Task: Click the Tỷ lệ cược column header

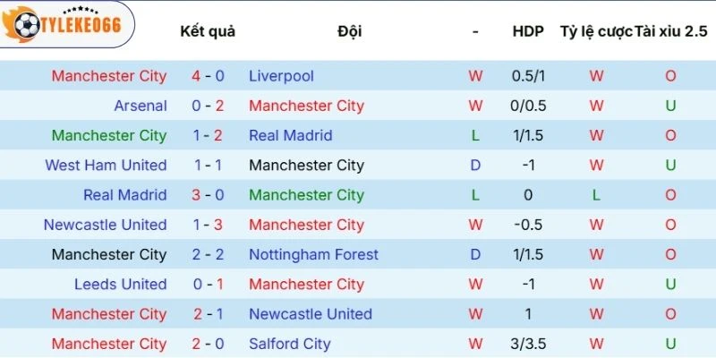Action: (x=596, y=31)
